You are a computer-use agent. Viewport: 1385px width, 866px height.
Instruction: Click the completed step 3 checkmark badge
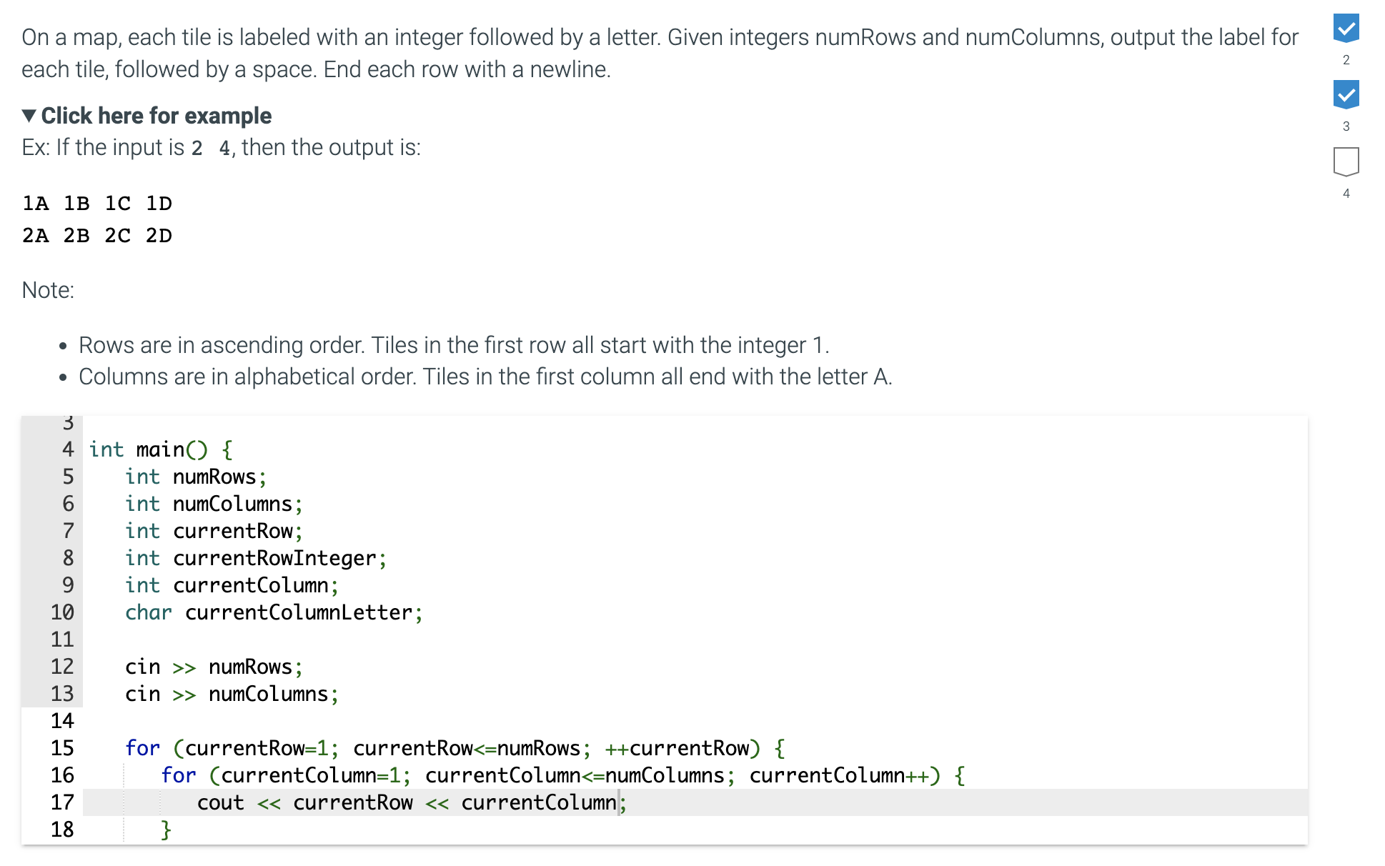point(1346,94)
